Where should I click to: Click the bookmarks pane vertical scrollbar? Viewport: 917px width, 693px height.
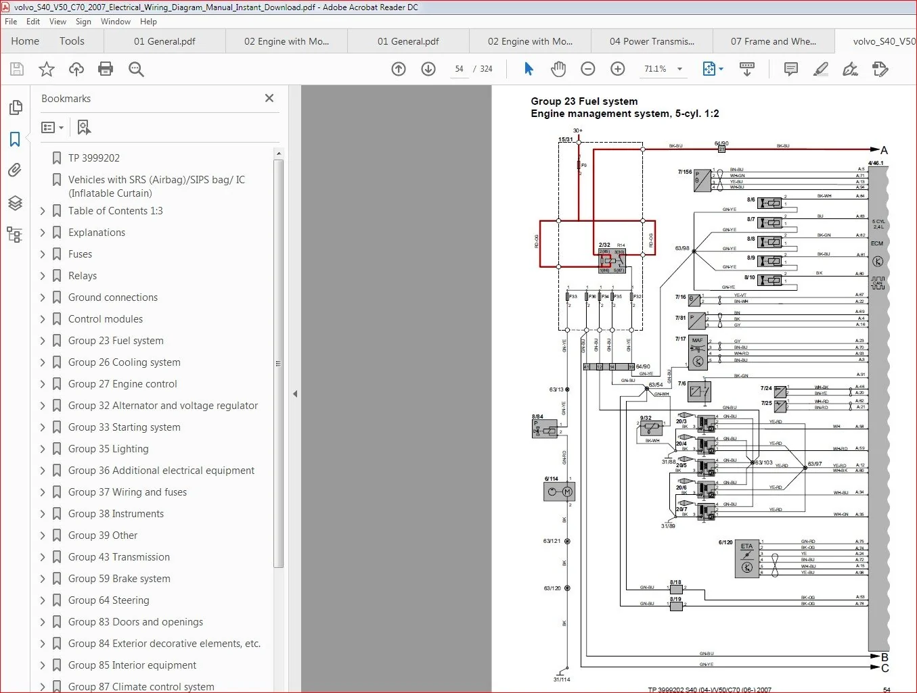tap(278, 364)
